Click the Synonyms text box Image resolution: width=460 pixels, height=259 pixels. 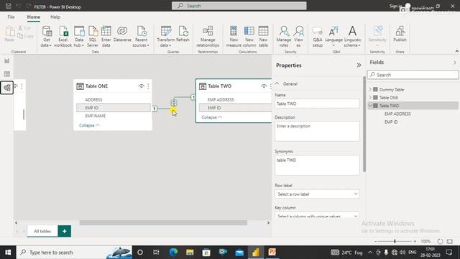[x=317, y=165]
